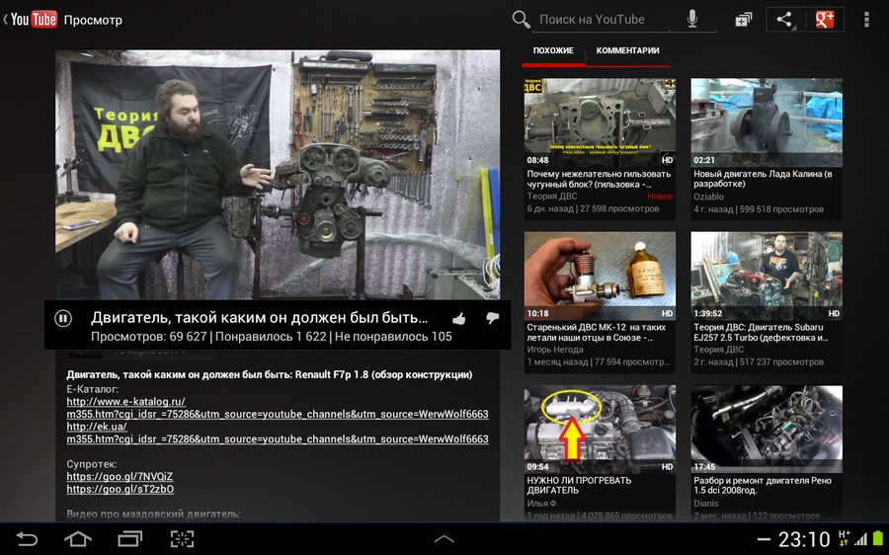Pause the playing video
Screen dimensions: 889x555
coord(63,319)
